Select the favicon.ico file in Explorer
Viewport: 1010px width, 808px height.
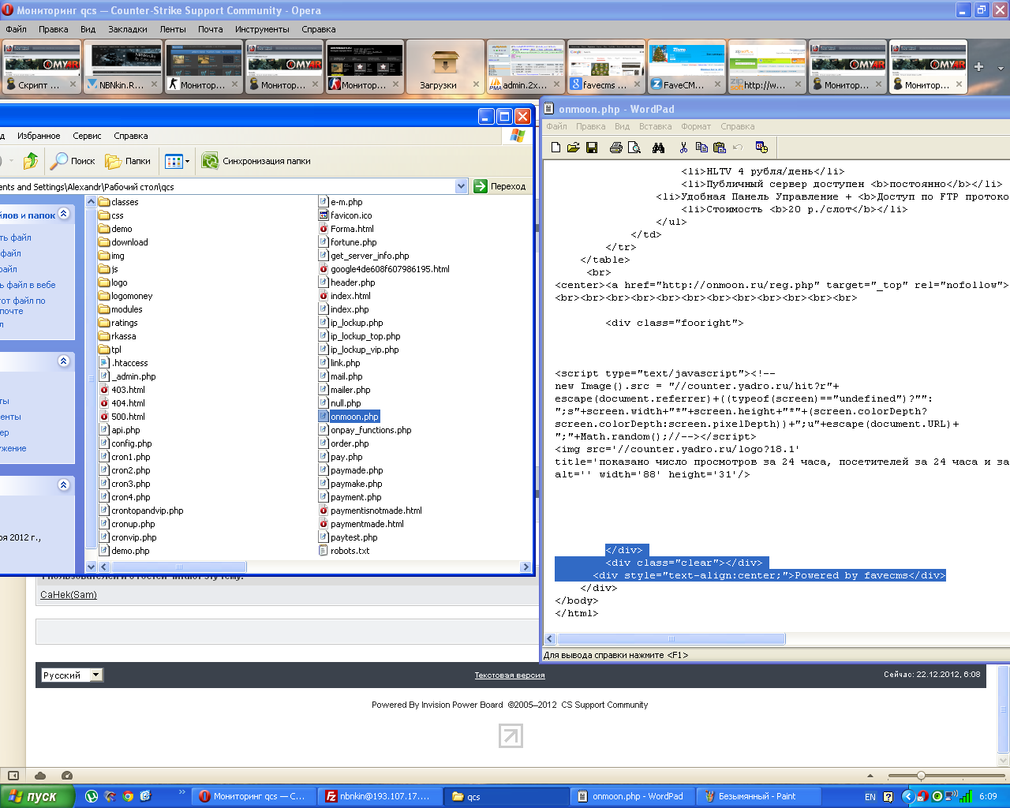click(345, 215)
